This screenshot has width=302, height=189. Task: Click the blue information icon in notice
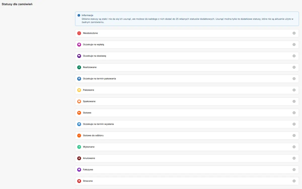point(79,15)
